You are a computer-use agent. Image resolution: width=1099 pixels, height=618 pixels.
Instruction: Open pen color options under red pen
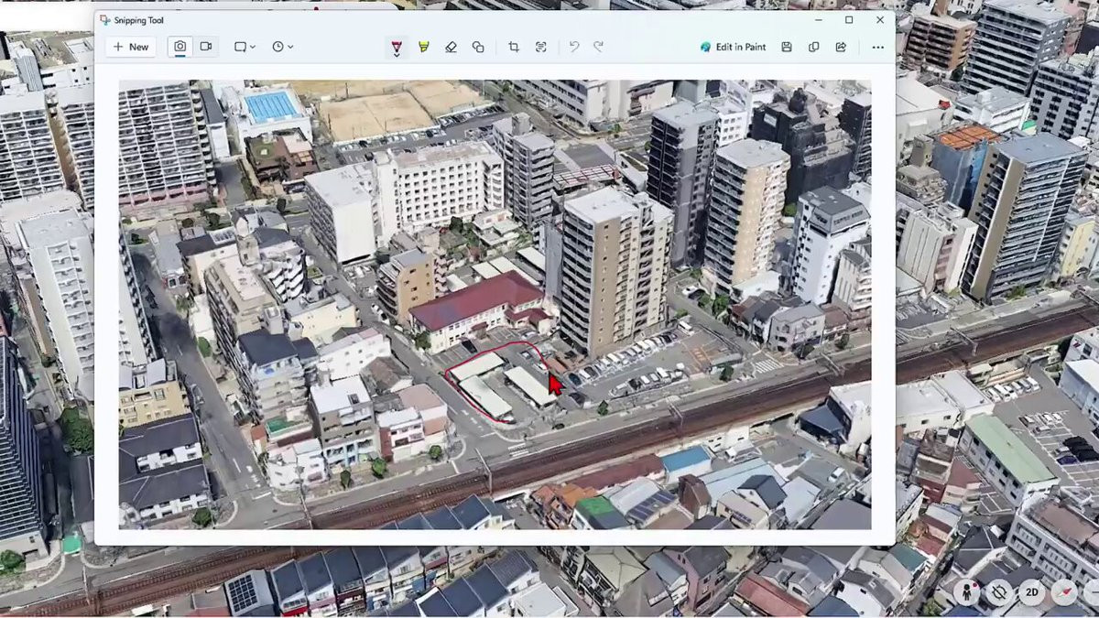396,55
